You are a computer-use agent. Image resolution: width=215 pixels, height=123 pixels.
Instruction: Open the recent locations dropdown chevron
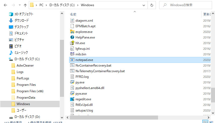(x=20, y=5)
